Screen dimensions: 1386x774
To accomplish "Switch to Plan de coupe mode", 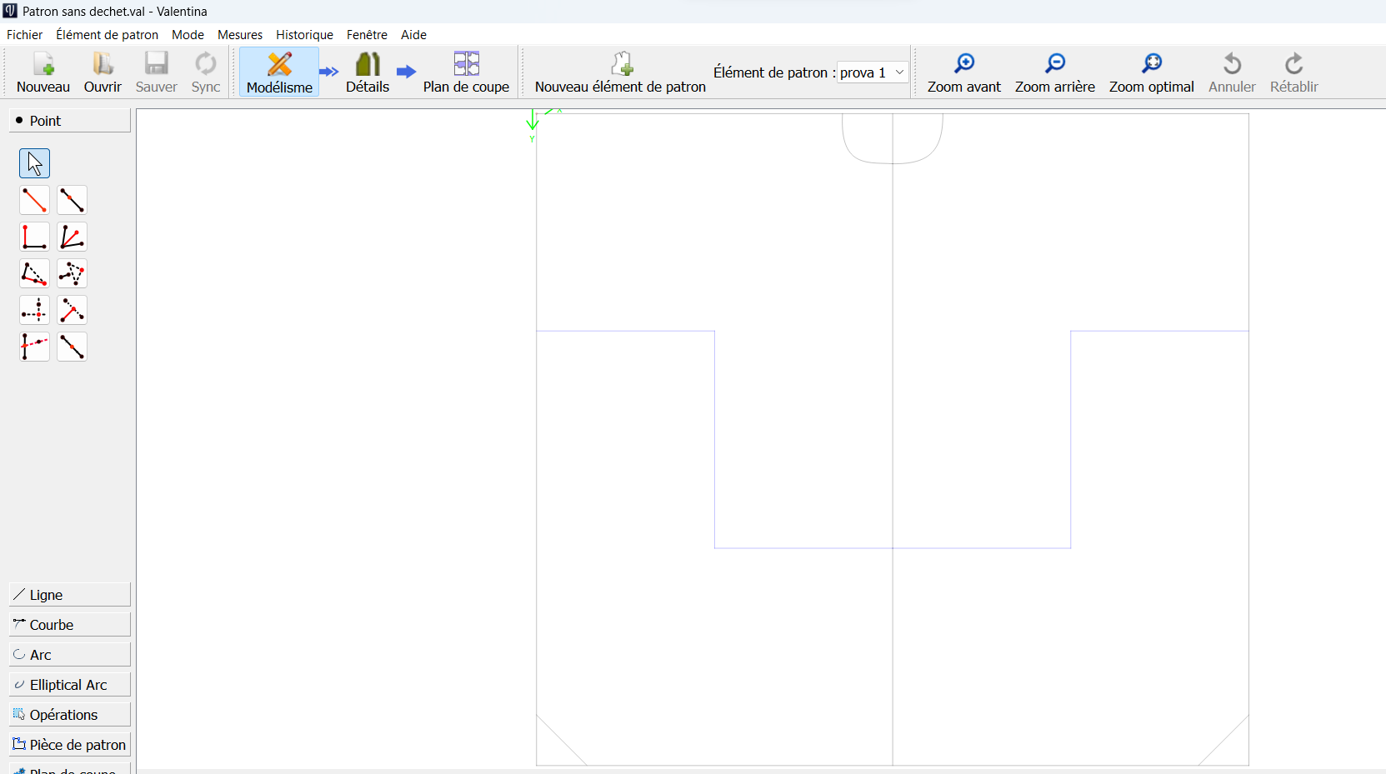I will pos(466,72).
